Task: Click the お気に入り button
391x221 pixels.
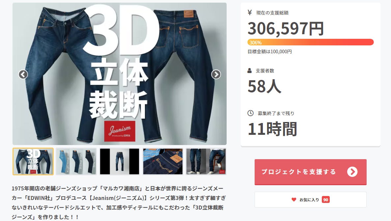Action: click(x=310, y=200)
